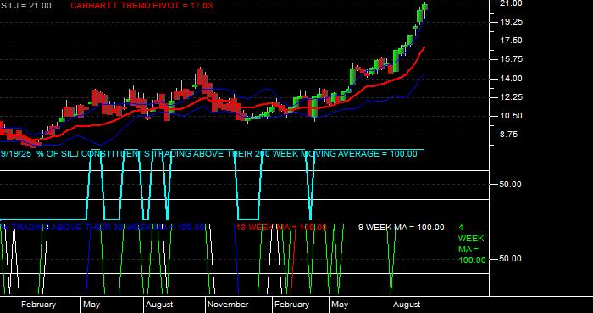Select the November date axis label
593x313 pixels.
pyautogui.click(x=228, y=305)
